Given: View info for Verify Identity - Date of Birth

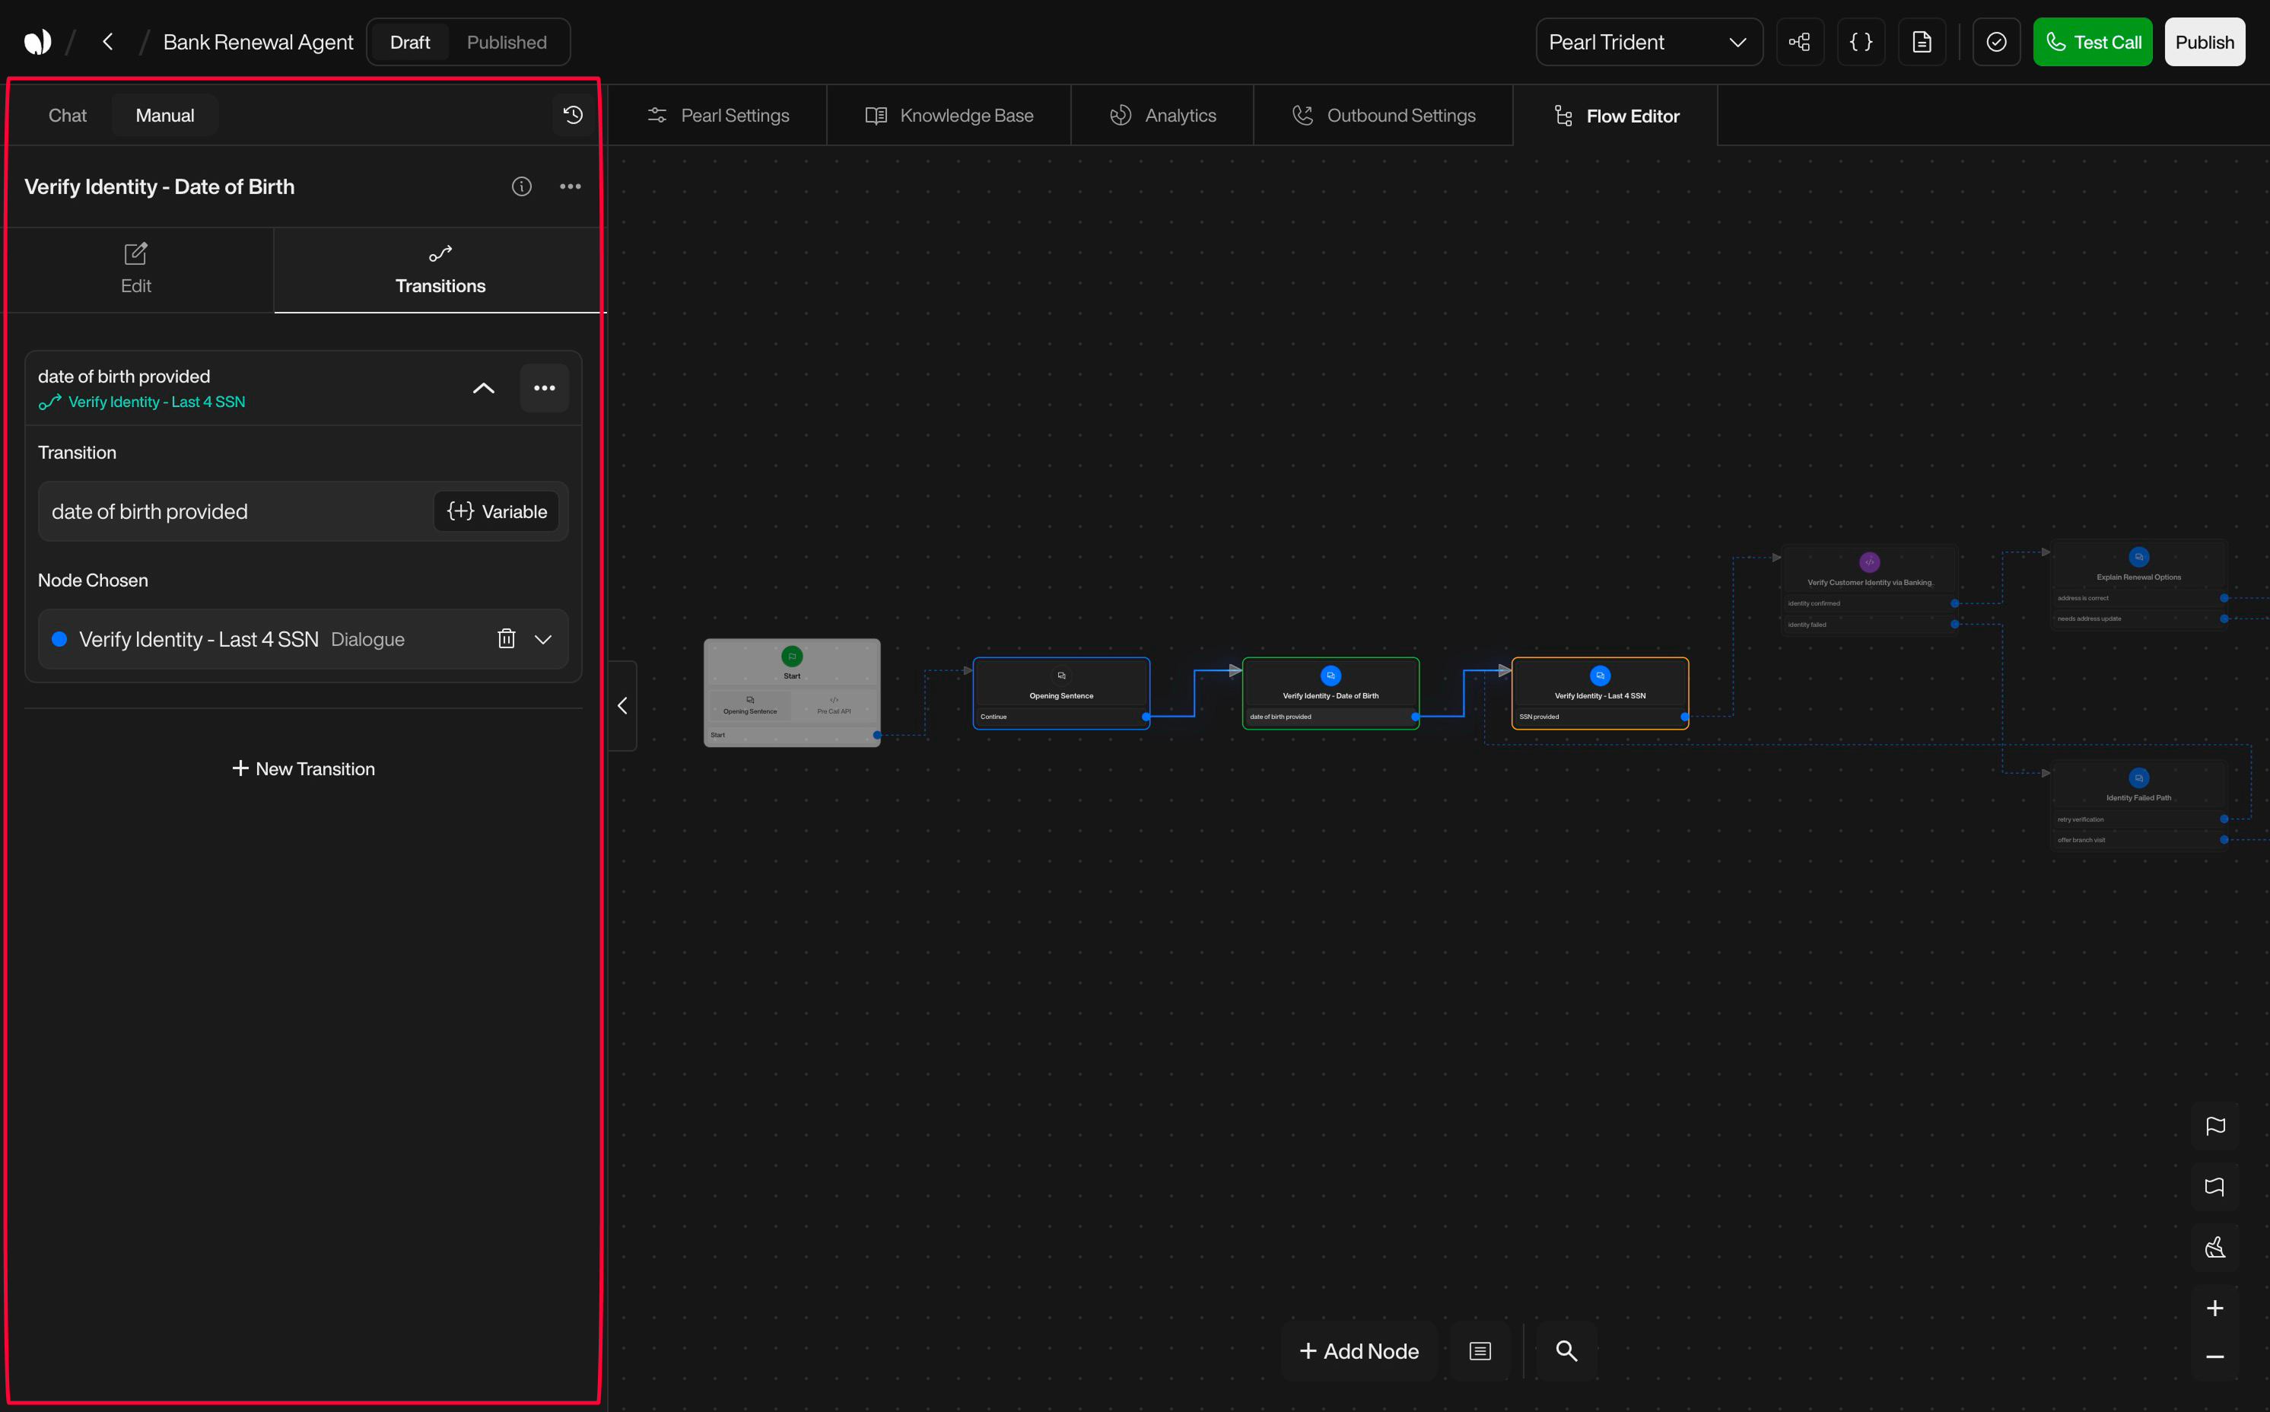Looking at the screenshot, I should (x=521, y=186).
